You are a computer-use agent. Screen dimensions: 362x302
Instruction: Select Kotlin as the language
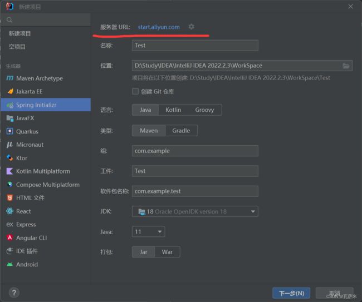coord(173,110)
